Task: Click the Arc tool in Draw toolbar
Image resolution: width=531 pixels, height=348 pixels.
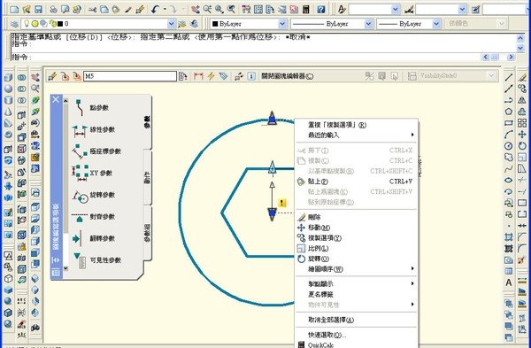Action: point(508,135)
